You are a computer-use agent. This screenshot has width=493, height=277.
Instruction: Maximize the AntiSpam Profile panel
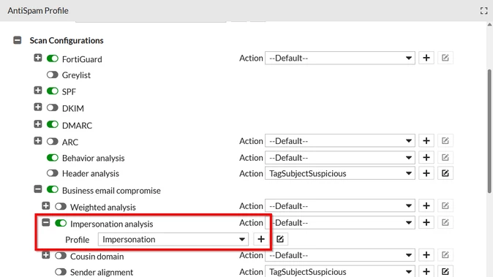click(x=484, y=11)
